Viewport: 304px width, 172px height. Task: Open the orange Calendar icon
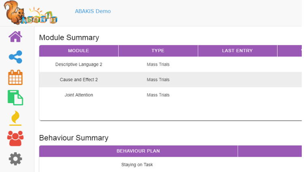click(15, 77)
